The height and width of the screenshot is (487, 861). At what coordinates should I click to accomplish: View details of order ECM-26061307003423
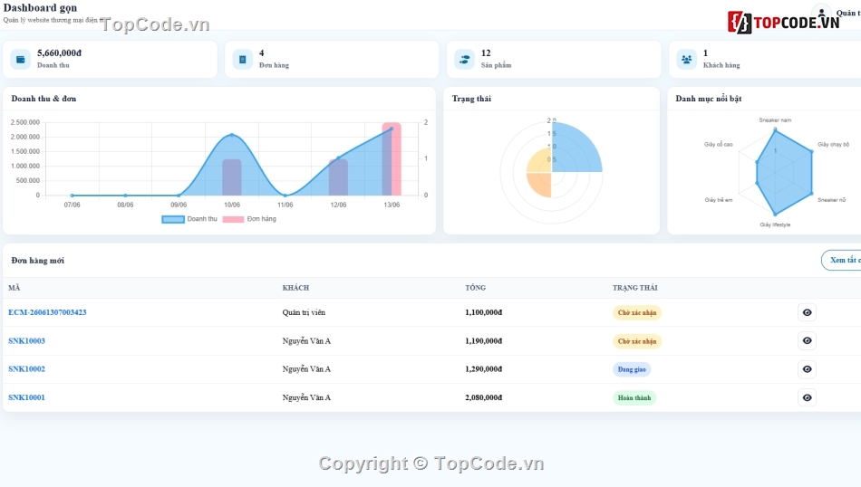pyautogui.click(x=807, y=312)
